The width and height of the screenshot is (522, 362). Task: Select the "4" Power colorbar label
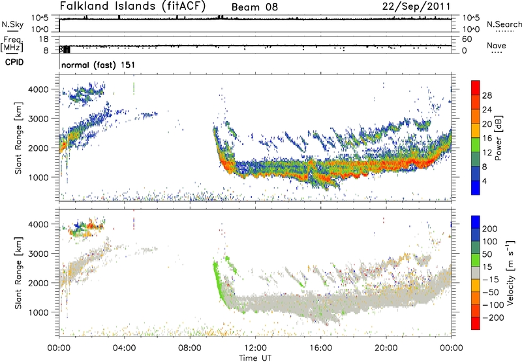484,182
